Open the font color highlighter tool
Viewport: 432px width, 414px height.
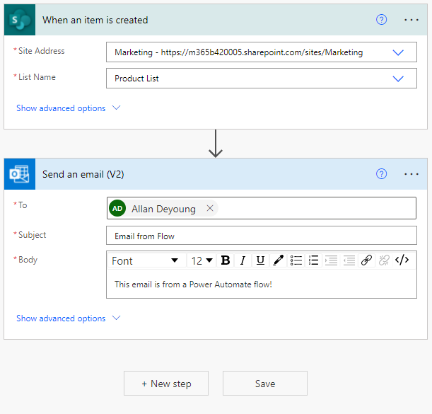[x=278, y=260]
